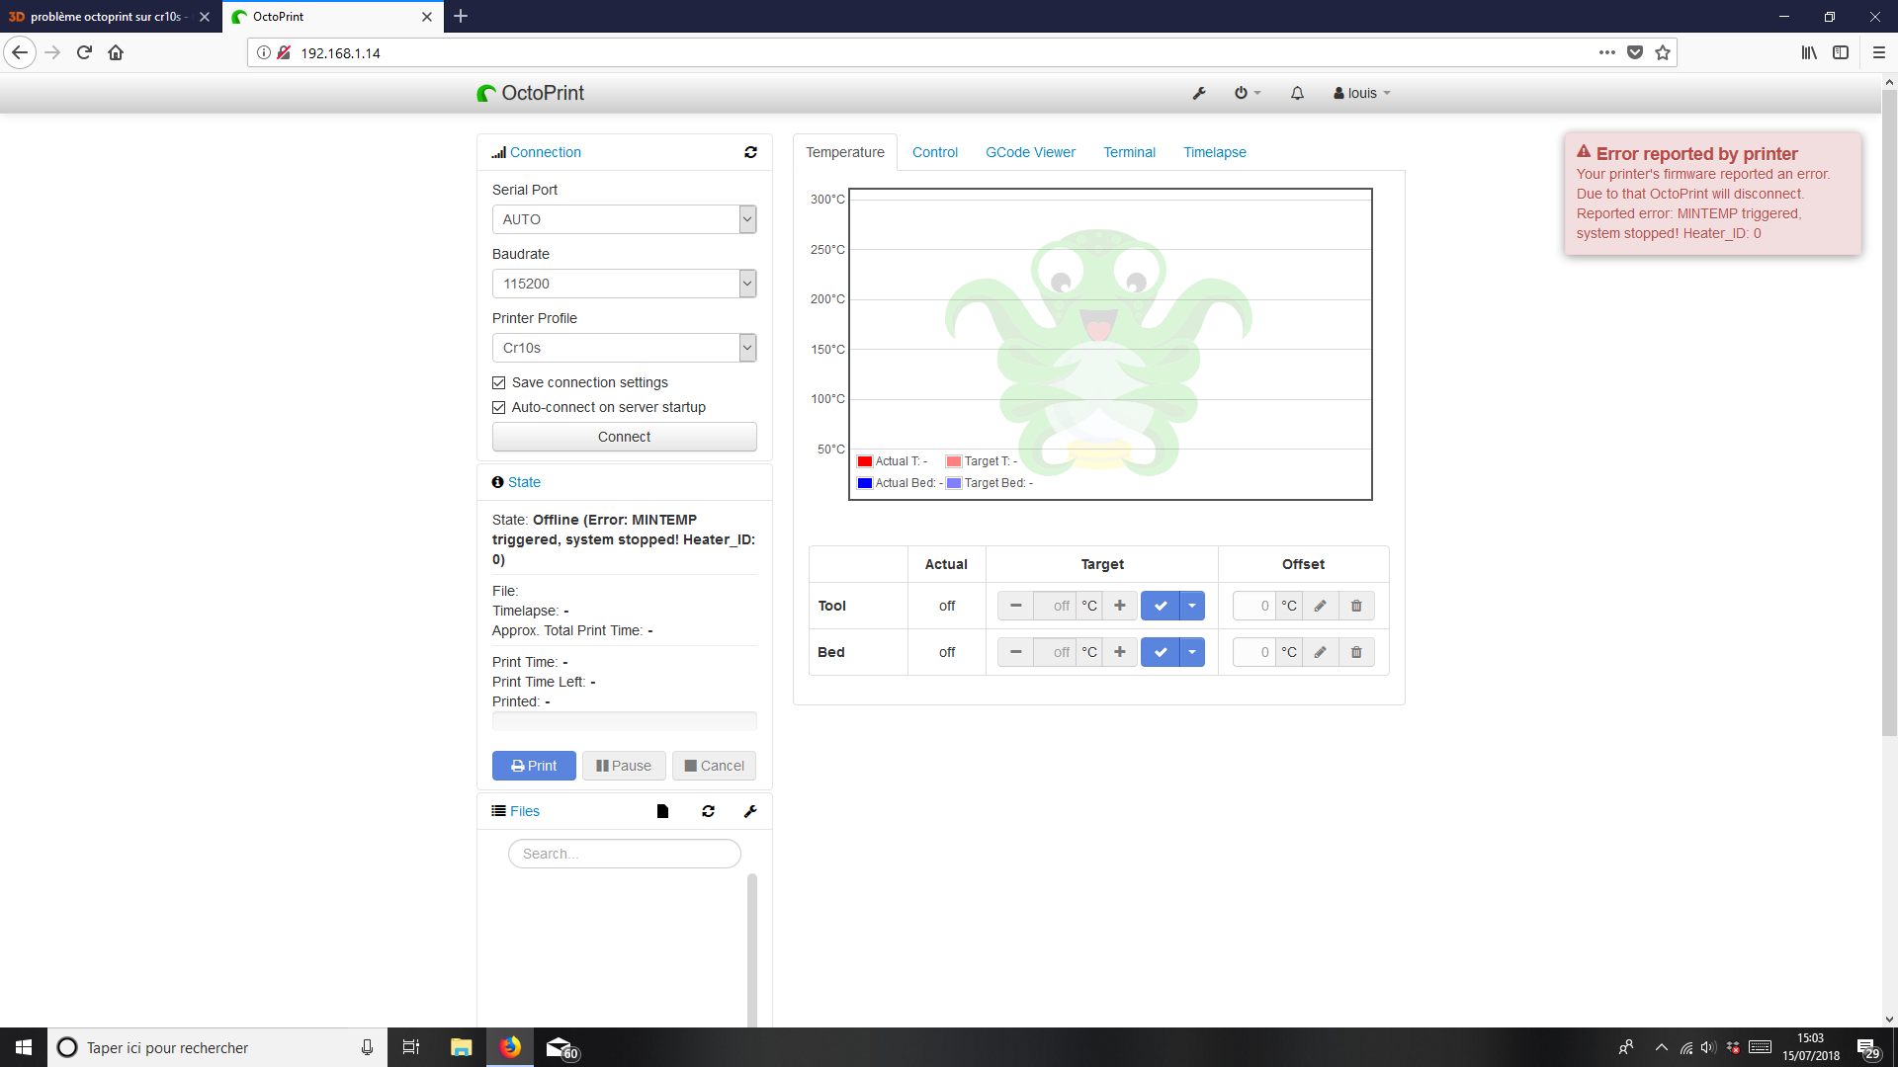This screenshot has width=1898, height=1067.
Task: Refresh the Connection panel ports
Action: coord(750,152)
